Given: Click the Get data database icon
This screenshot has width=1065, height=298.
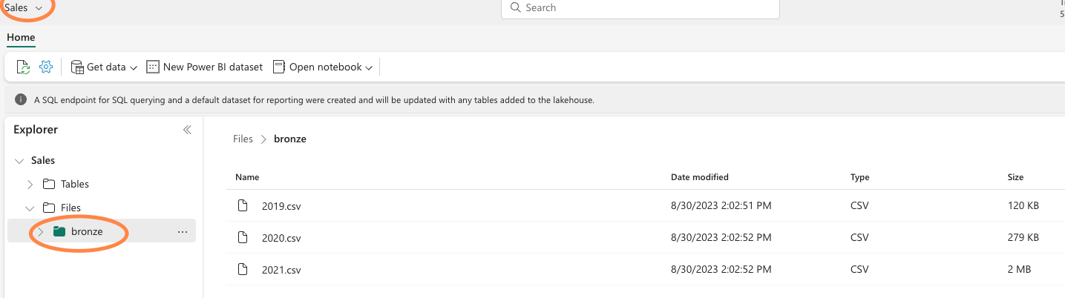Looking at the screenshot, I should coord(76,67).
